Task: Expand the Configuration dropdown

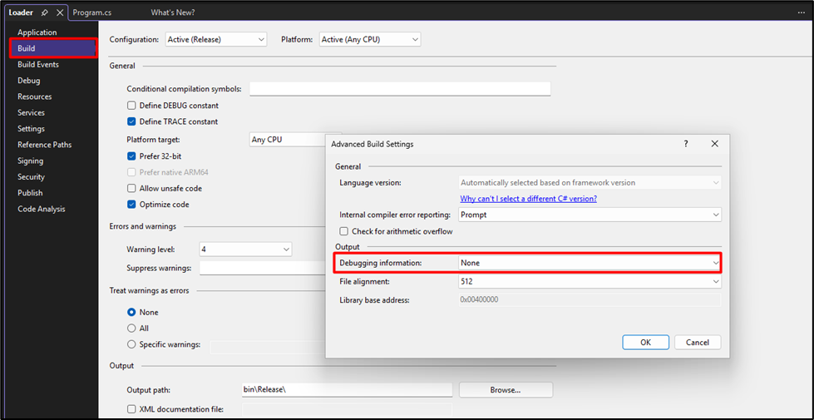Action: [x=216, y=39]
